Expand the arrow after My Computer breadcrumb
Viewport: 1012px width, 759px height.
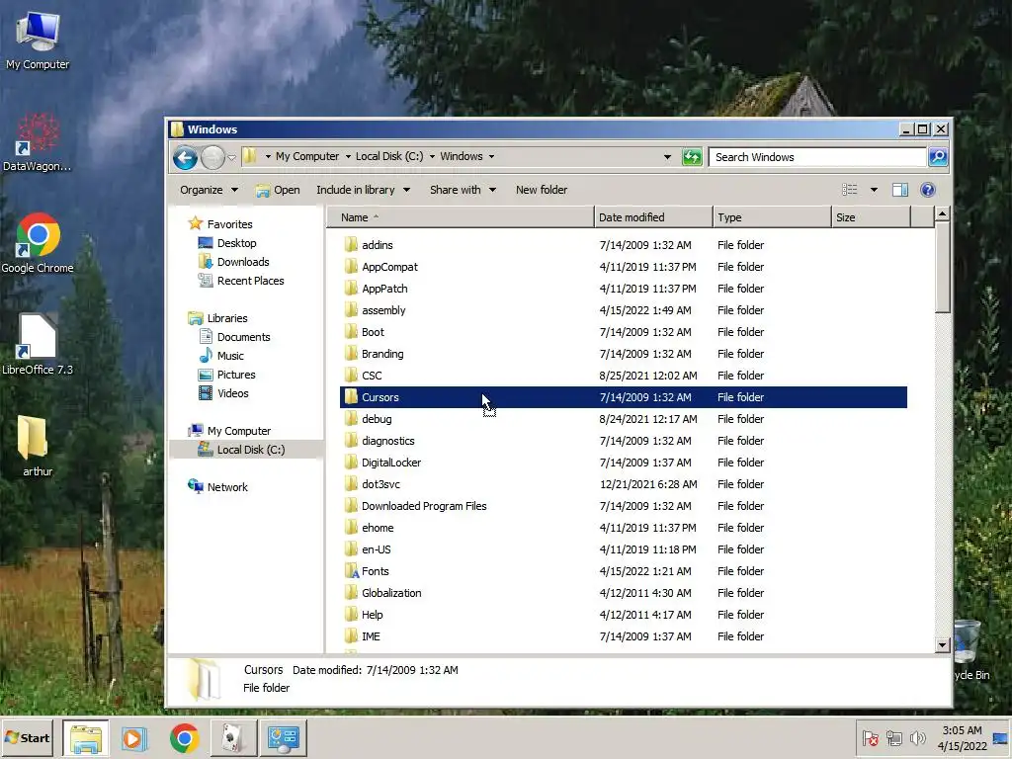click(348, 156)
